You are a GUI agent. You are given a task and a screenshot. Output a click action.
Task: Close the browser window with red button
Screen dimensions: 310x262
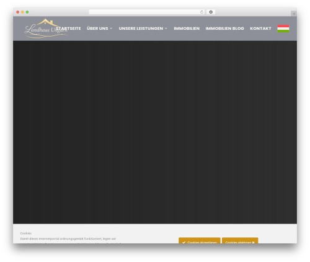[x=18, y=12]
